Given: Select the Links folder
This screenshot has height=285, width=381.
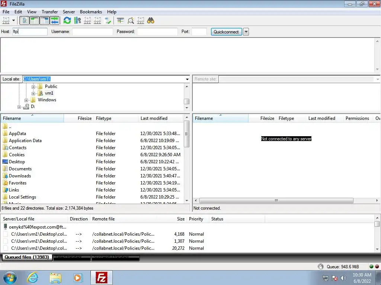Looking at the screenshot, I should [x=14, y=190].
